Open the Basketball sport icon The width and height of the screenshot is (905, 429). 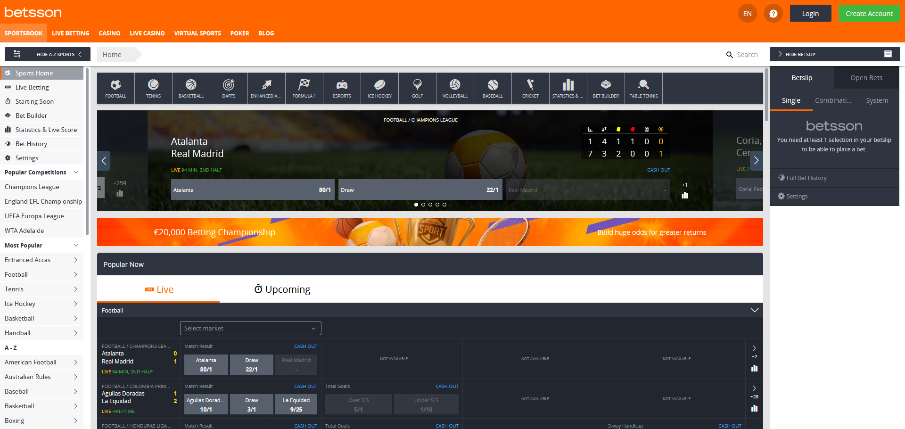pyautogui.click(x=191, y=88)
